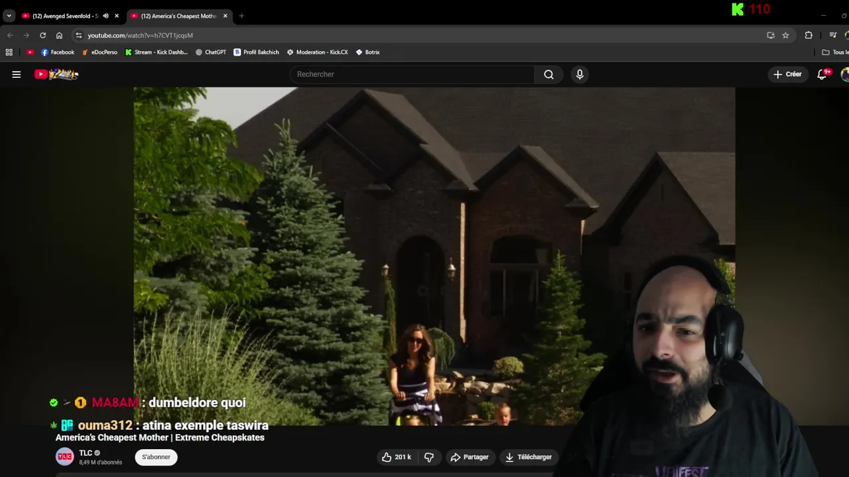Image resolution: width=849 pixels, height=477 pixels.
Task: Dislike the video with thumbs down
Action: pyautogui.click(x=429, y=457)
